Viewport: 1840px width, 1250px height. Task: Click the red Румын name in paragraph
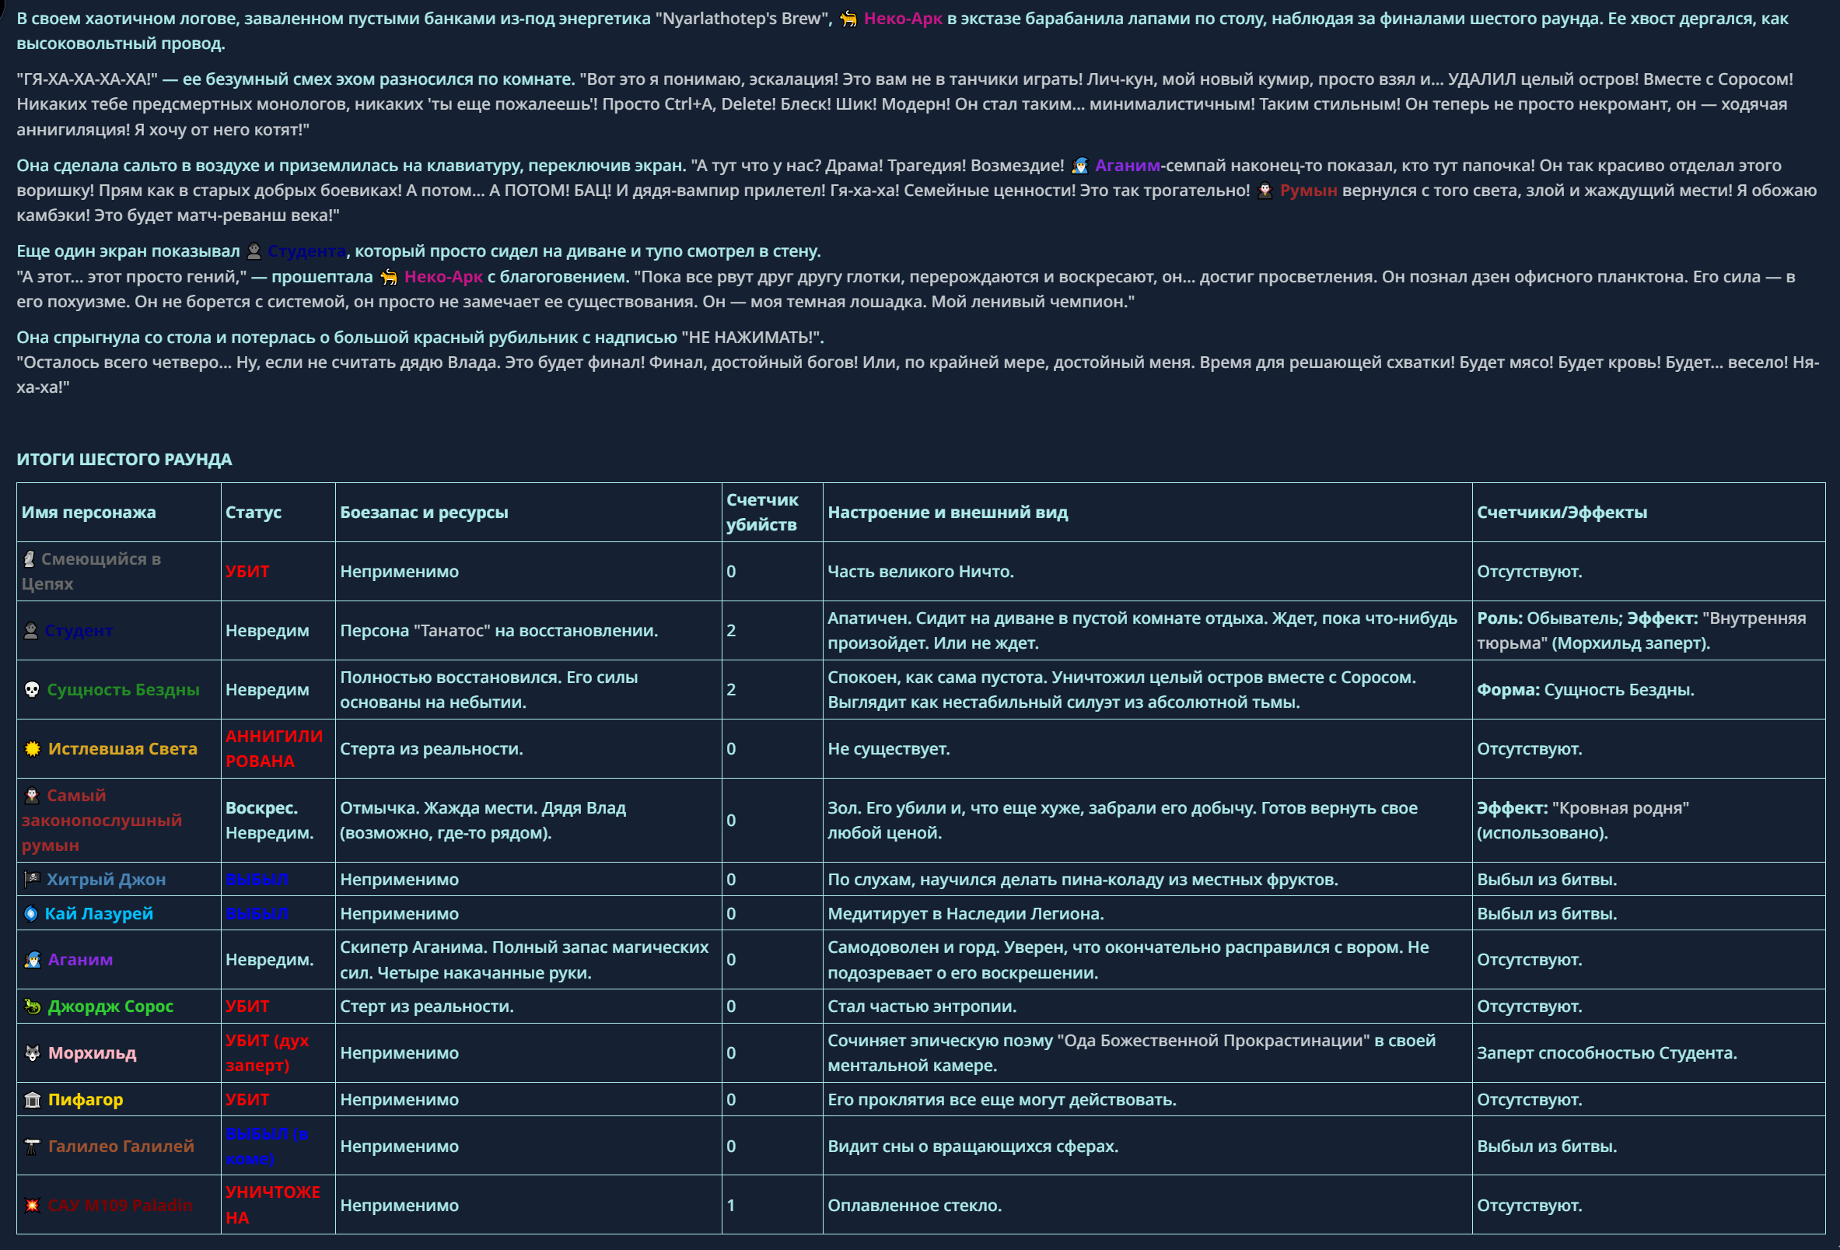tap(1308, 191)
